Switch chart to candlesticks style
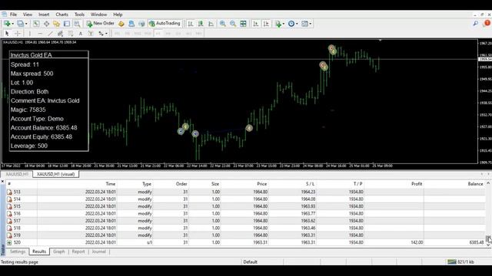 201,24
